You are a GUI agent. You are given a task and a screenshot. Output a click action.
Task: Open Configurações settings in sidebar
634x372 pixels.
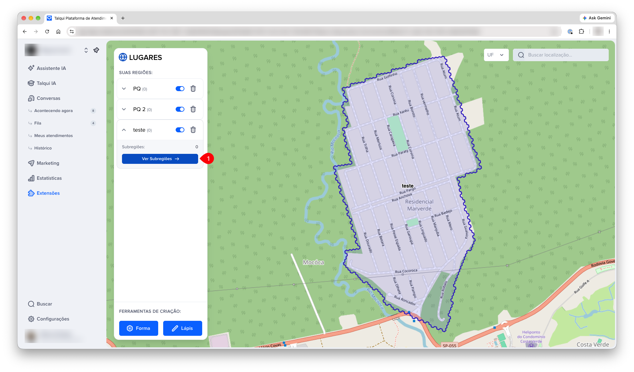coord(49,319)
